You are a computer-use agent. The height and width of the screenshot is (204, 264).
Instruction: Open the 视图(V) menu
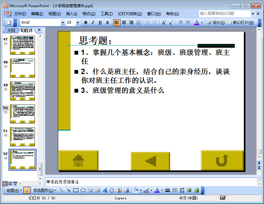point(54,14)
